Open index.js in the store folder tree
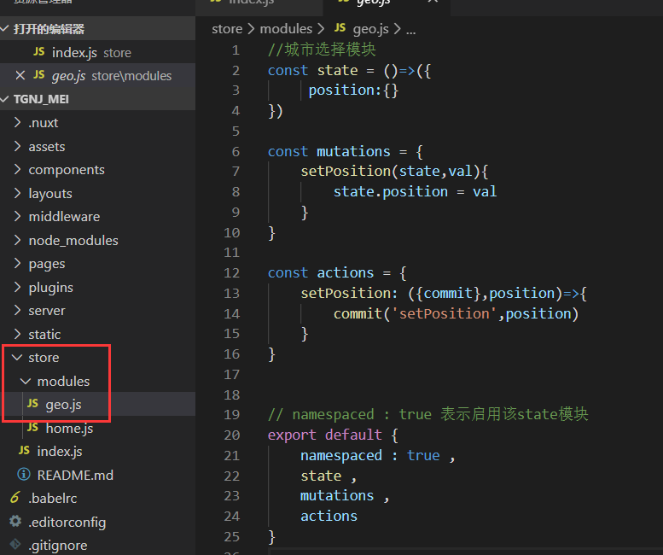 (x=59, y=451)
